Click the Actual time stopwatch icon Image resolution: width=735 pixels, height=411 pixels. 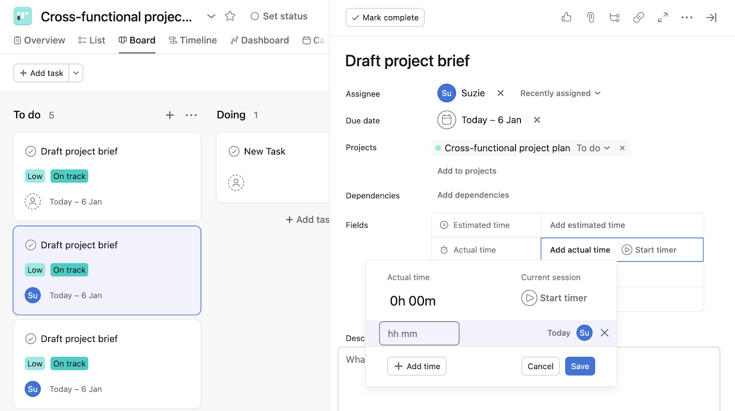coord(444,250)
